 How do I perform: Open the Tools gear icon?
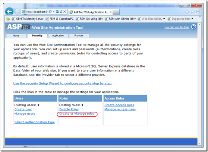tap(198, 12)
